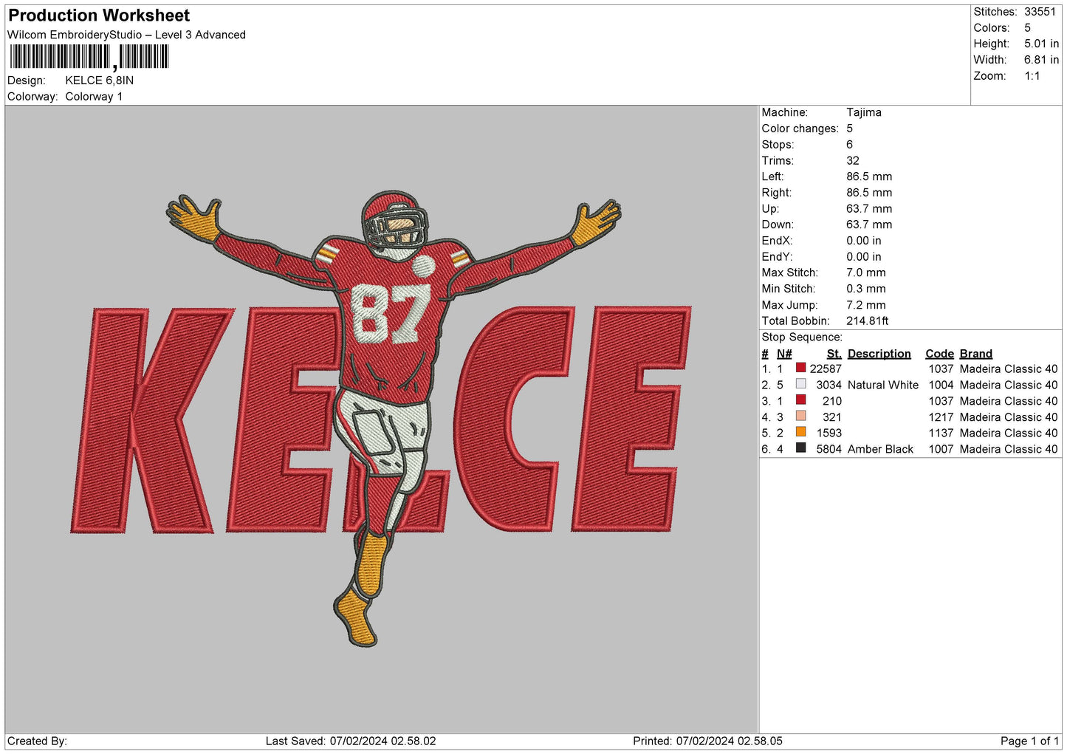Click the KELCE embroidery design preview
Image resolution: width=1067 pixels, height=754 pixels.
[x=382, y=419]
